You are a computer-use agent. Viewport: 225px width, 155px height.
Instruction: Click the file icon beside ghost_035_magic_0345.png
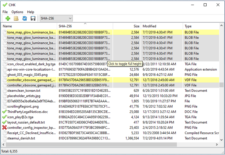[x=5, y=75]
